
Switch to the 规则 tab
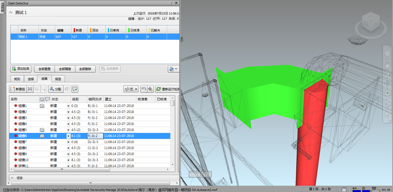(x=17, y=79)
